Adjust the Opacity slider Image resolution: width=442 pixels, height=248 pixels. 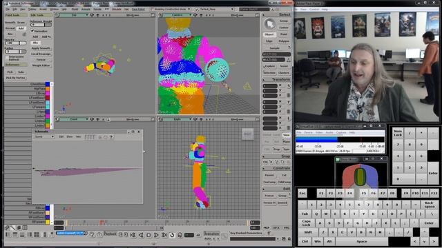click(16, 43)
